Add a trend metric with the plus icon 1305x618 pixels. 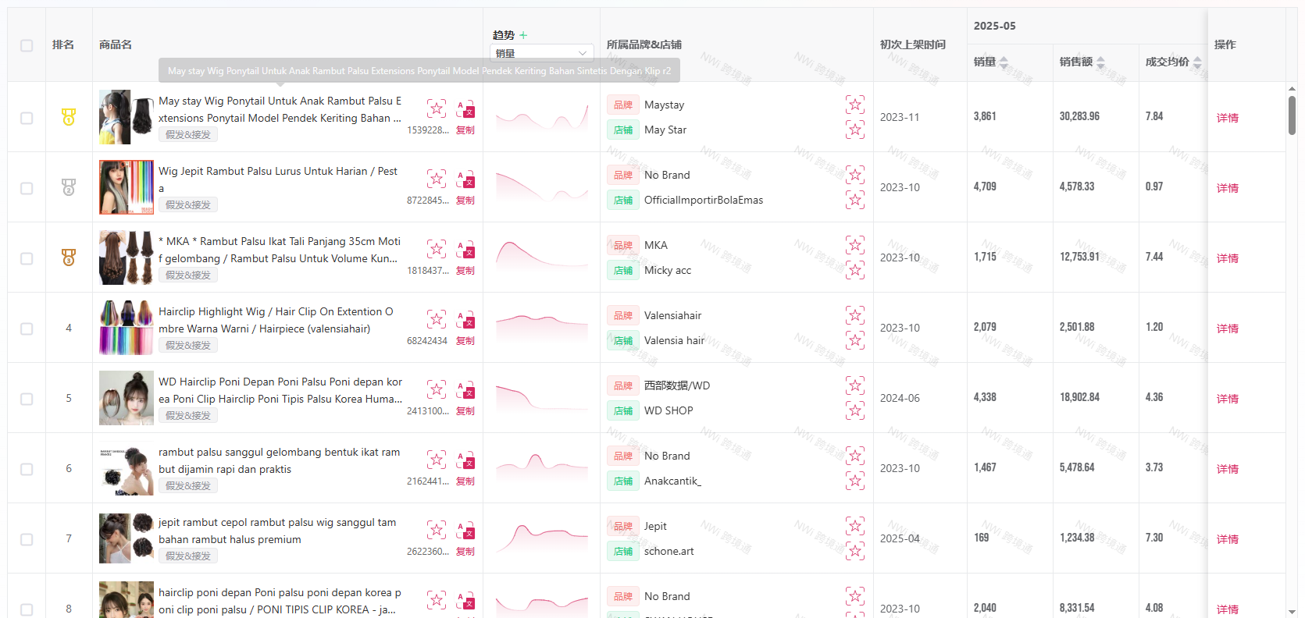tap(523, 35)
